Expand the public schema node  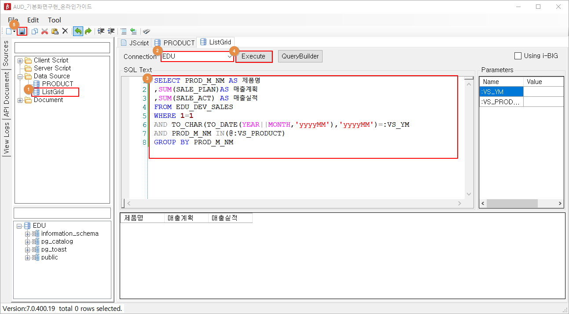28,257
